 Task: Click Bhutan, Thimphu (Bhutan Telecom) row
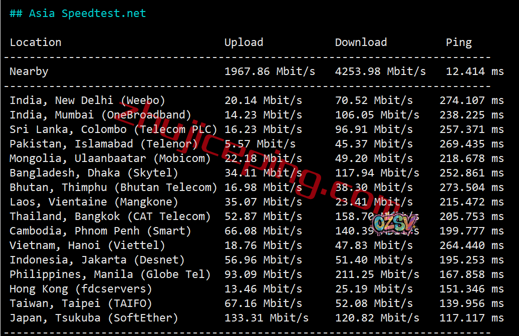[113, 187]
